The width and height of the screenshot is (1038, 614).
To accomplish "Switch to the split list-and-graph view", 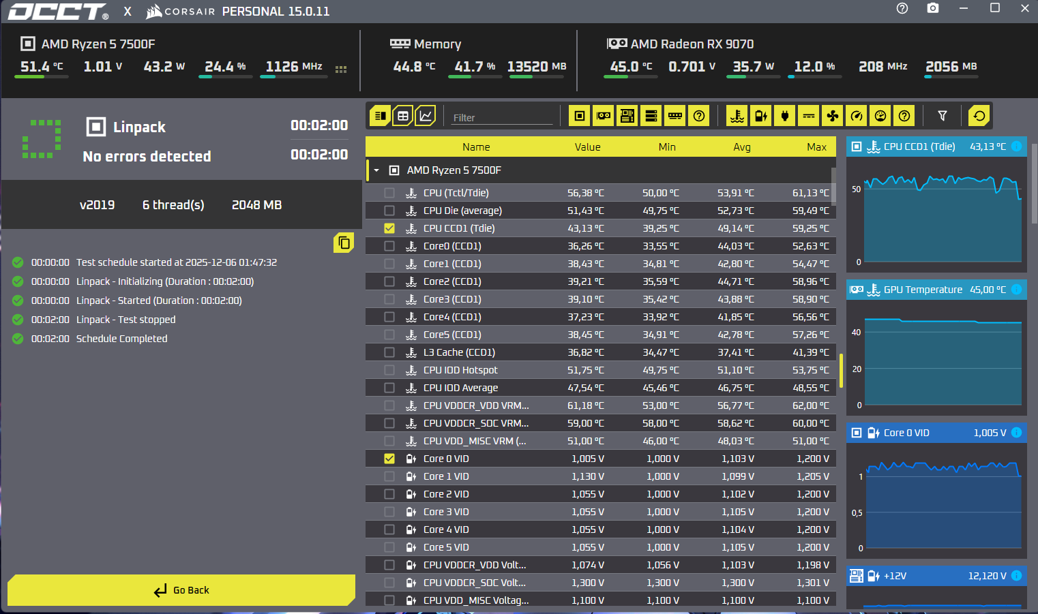I will pyautogui.click(x=381, y=116).
